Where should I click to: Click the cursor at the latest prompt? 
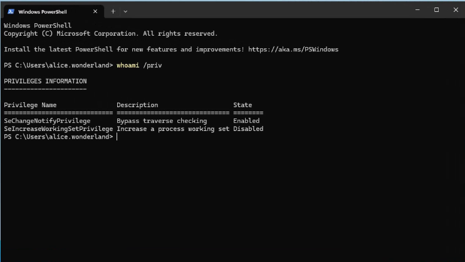(x=117, y=137)
